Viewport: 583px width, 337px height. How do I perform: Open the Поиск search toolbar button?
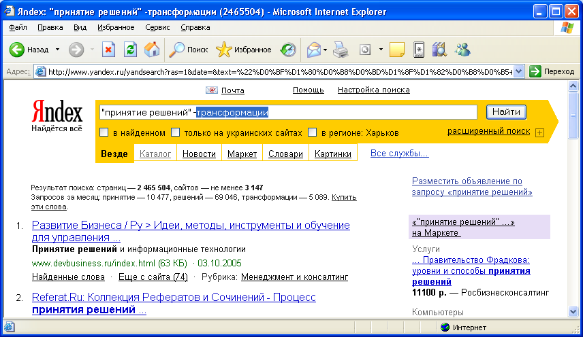(x=189, y=50)
